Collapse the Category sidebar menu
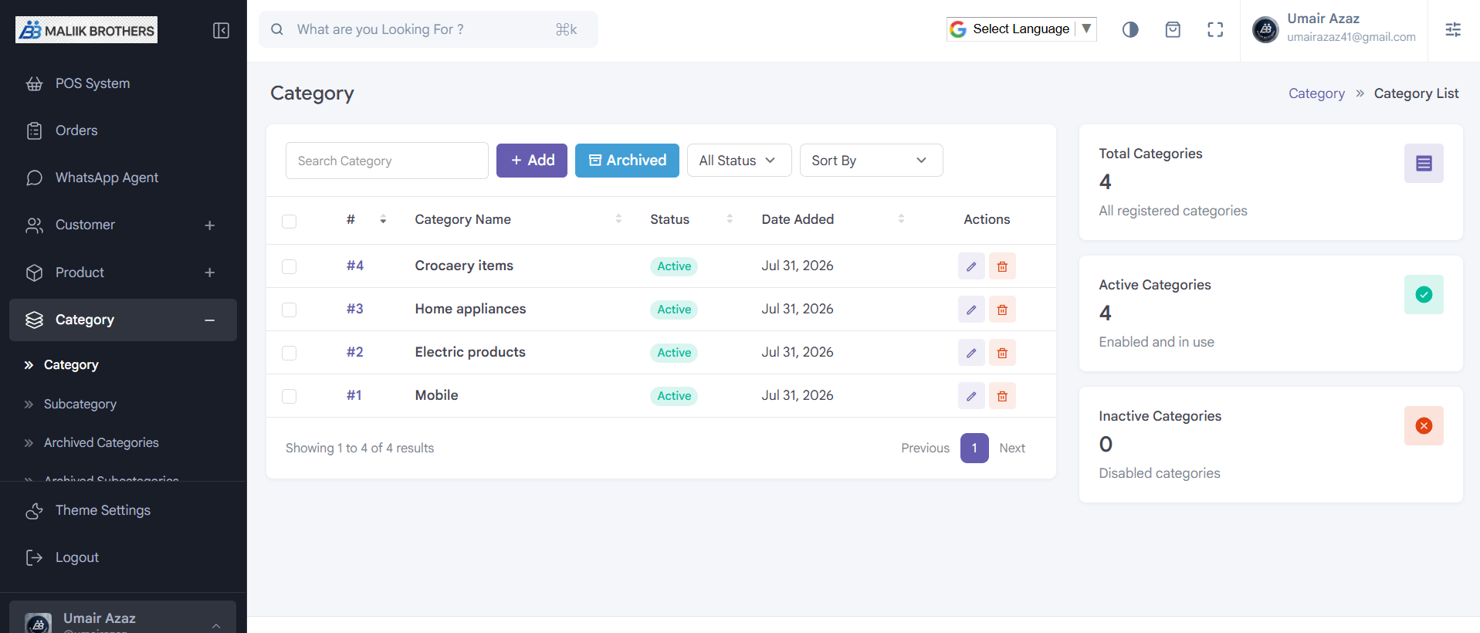 tap(123, 320)
